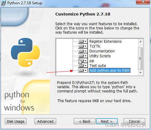Select the Test suite feature row

click(x=98, y=66)
